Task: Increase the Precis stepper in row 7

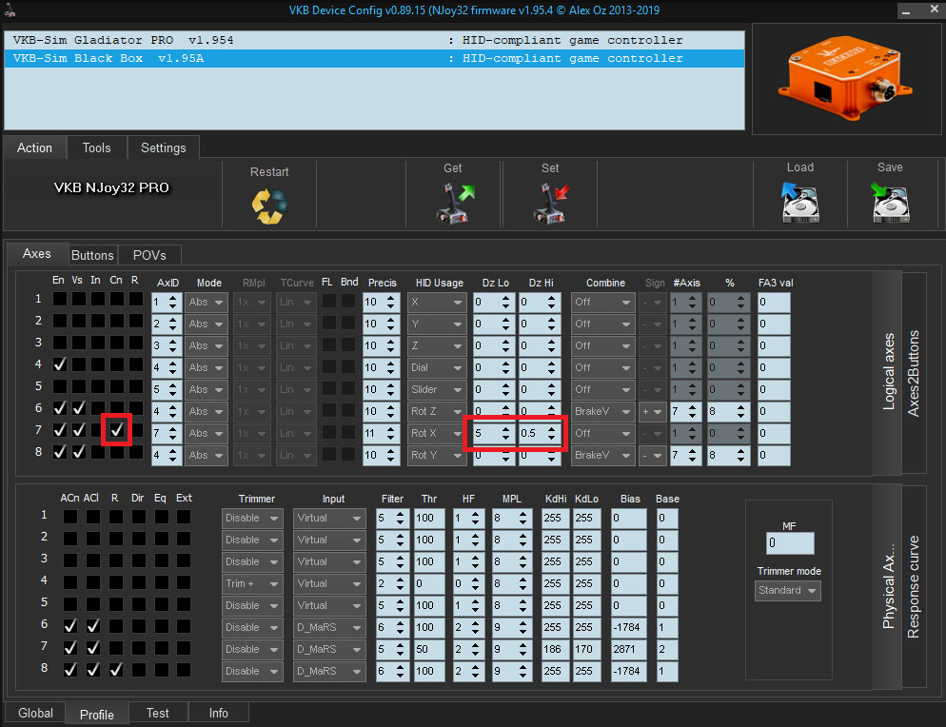Action: coord(390,429)
